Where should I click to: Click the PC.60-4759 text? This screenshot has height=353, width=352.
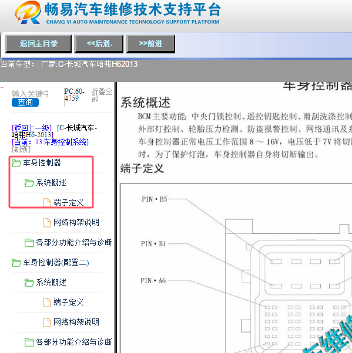click(75, 95)
